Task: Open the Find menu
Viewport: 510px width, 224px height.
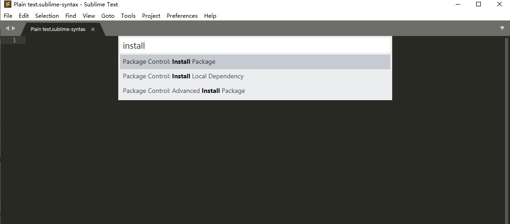Action: coord(71,15)
